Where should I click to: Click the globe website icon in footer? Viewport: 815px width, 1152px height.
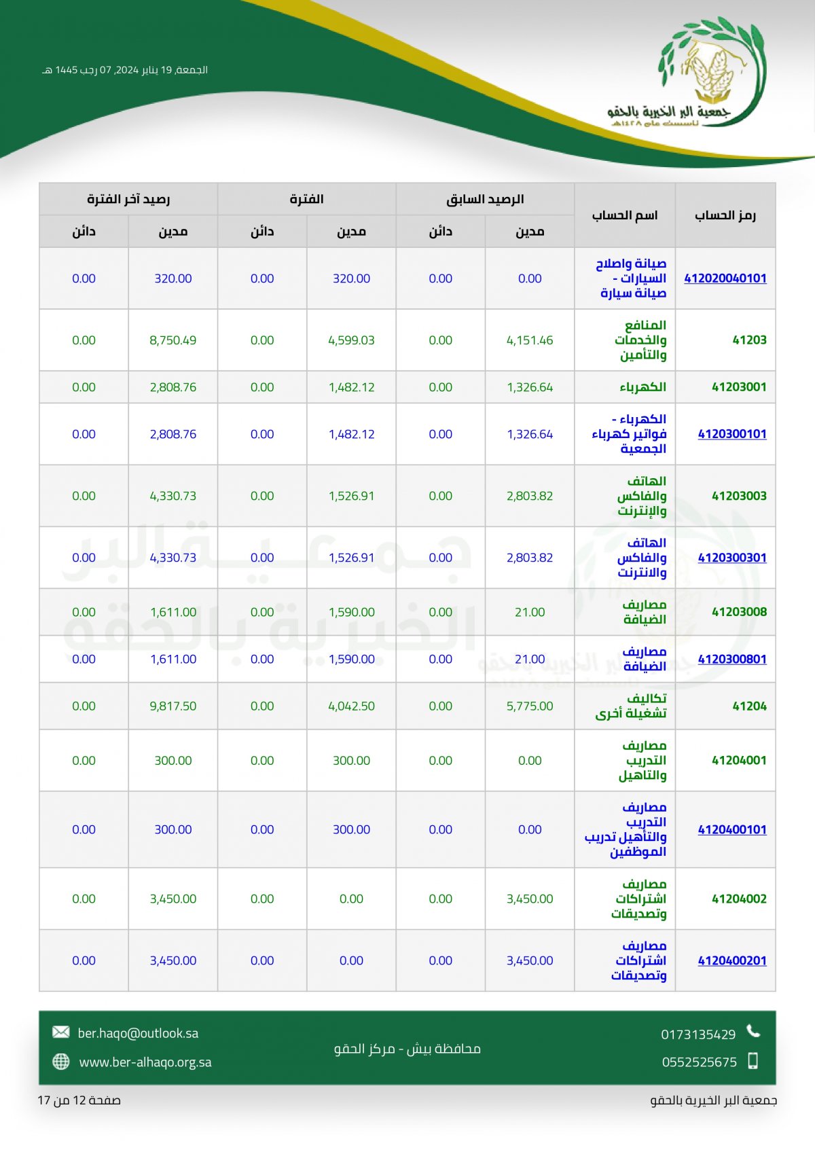(x=61, y=1062)
